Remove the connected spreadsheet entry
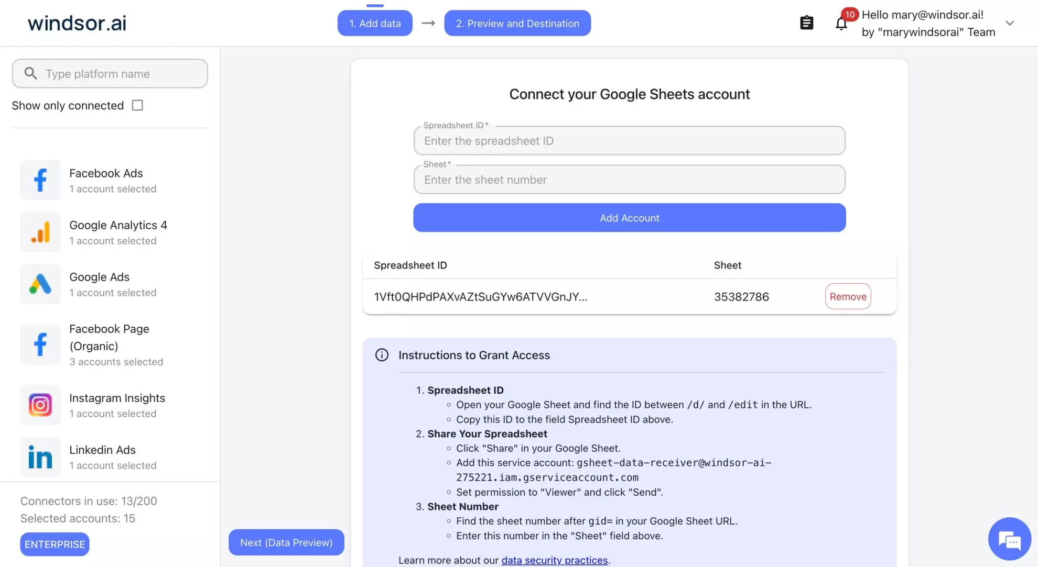 pos(848,296)
